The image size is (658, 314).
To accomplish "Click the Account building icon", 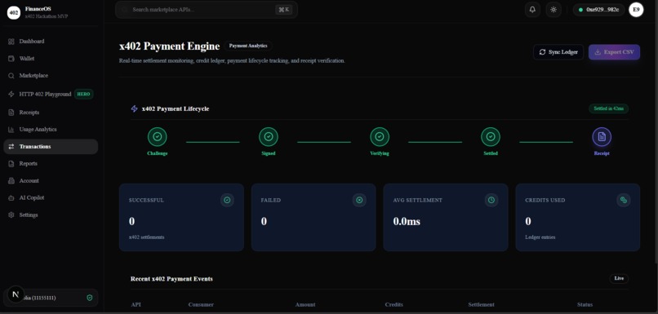I will pos(11,181).
